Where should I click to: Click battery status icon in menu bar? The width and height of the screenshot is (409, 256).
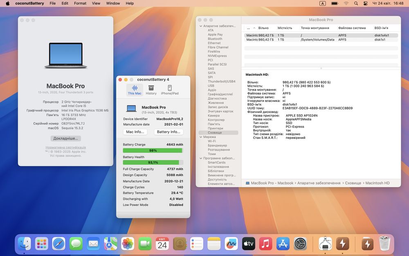point(335,3)
